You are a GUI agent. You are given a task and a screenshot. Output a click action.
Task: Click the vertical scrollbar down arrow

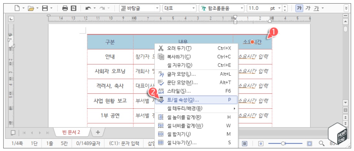(345, 103)
